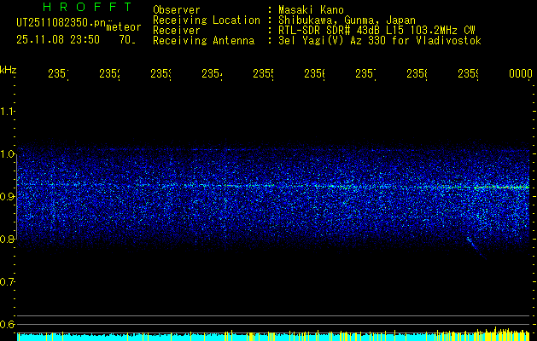The height and width of the screenshot is (341, 537).
Task: Click the date 25.11.08 23:50 text
Action: tap(58, 40)
